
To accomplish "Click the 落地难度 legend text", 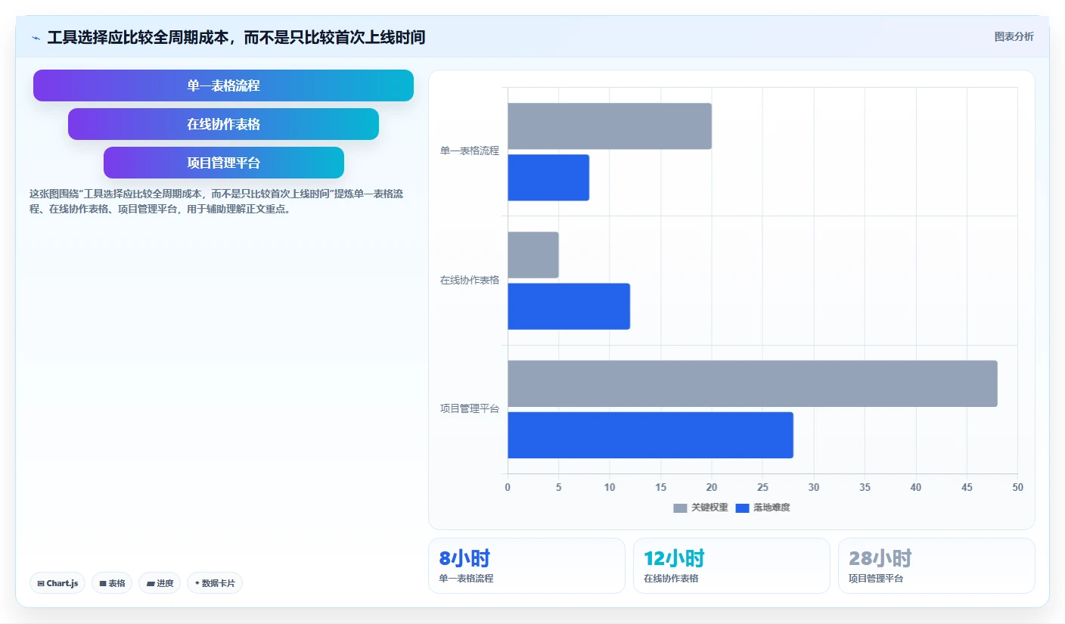I will click(772, 508).
